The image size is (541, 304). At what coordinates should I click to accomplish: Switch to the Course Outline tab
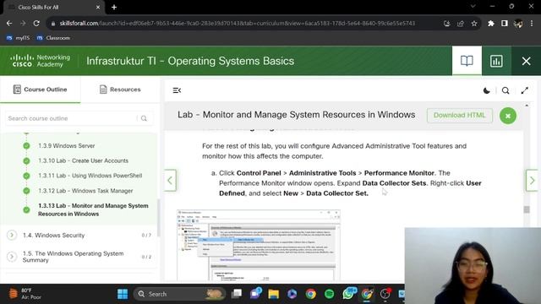tap(40, 90)
